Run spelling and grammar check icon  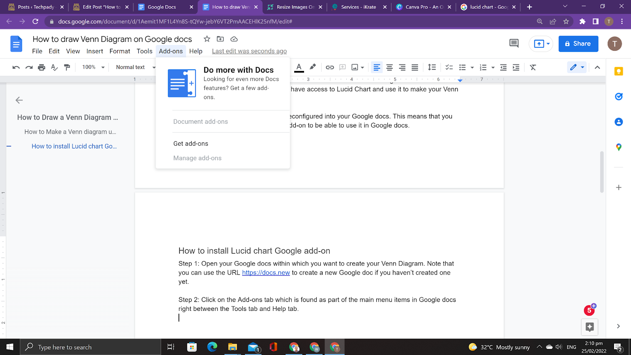tap(54, 67)
